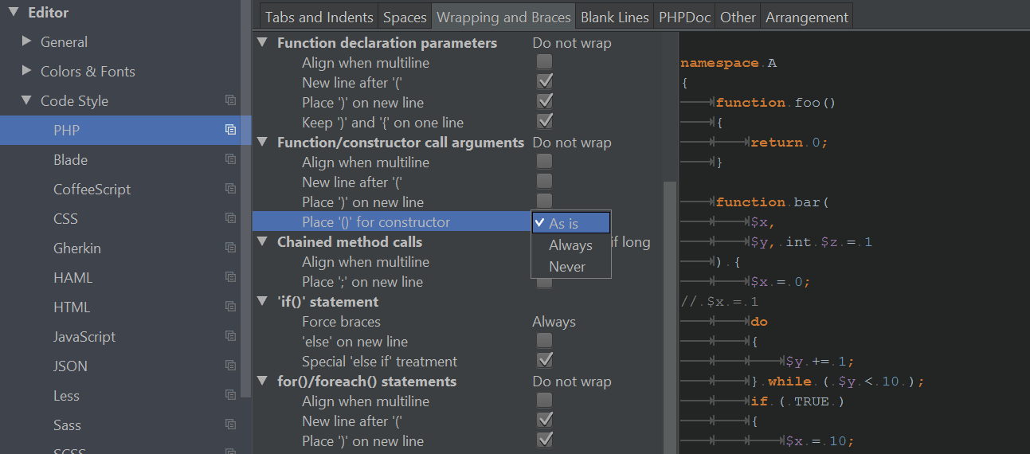This screenshot has width=1030, height=454.
Task: Choose 'Never' in the dropdown list
Action: point(567,267)
